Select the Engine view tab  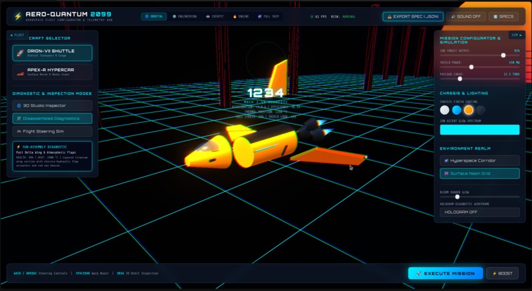point(241,16)
